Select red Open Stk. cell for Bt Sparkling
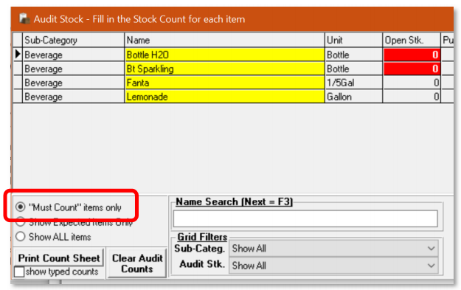461x290 pixels. pos(412,69)
